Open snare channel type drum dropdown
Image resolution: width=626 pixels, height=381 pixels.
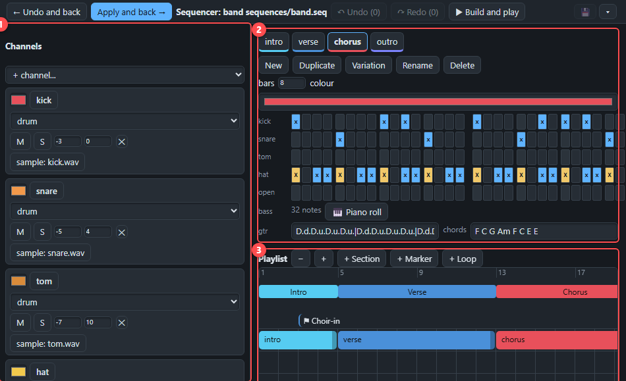pos(125,211)
